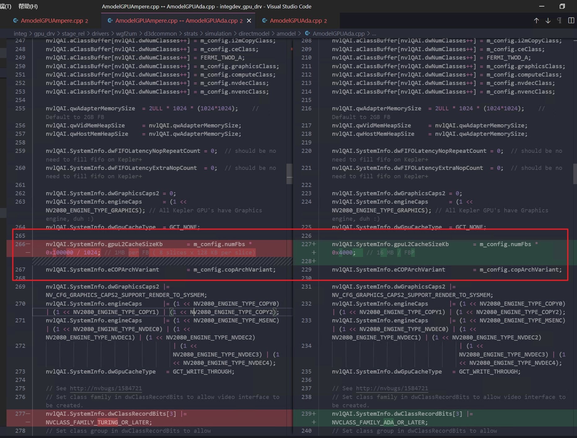Go to previous change arrow
This screenshot has height=438, width=577.
tap(536, 20)
